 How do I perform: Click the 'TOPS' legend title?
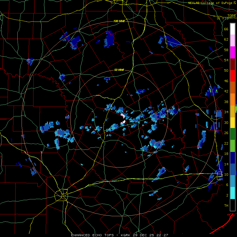[x=231, y=16]
